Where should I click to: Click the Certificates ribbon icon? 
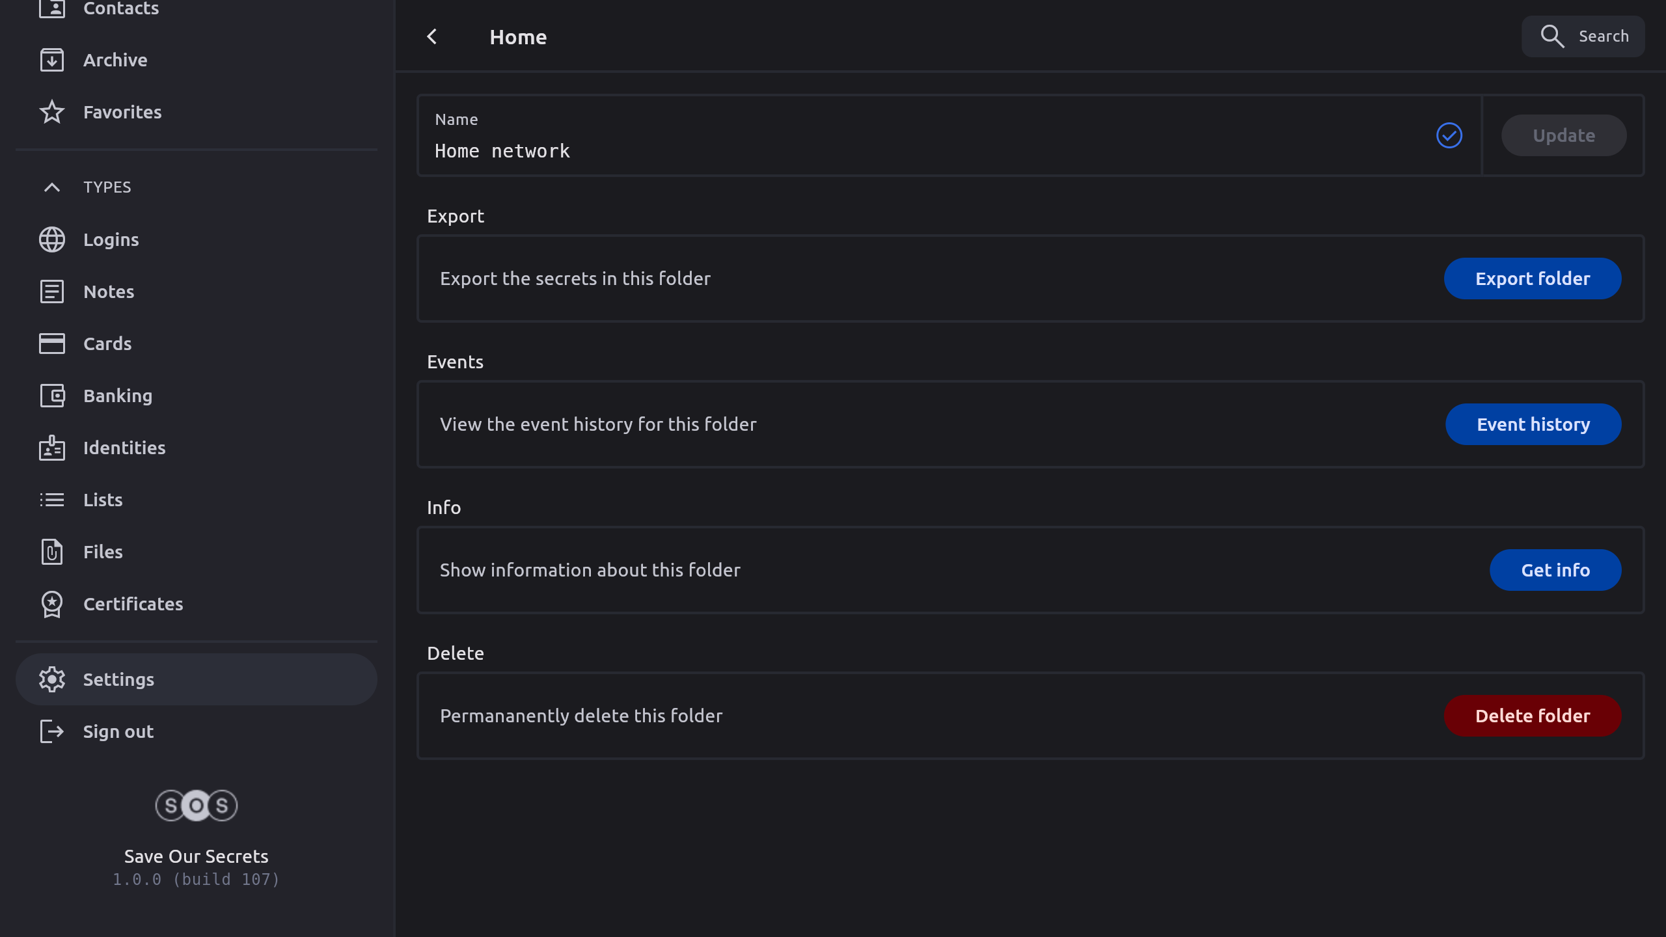[x=52, y=604]
